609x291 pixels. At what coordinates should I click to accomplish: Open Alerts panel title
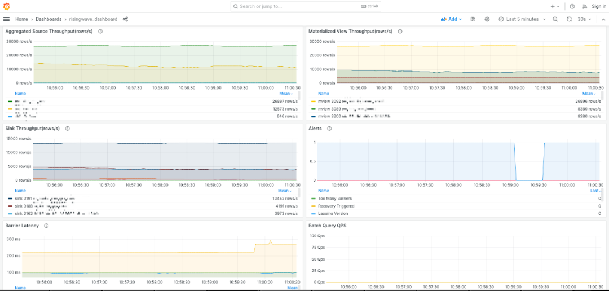pos(315,129)
